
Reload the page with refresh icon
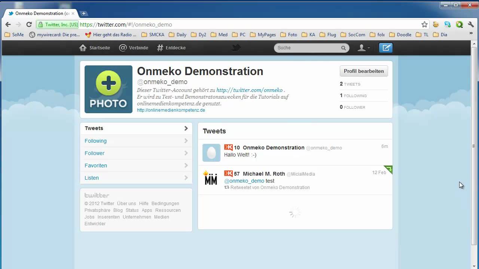pyautogui.click(x=29, y=24)
